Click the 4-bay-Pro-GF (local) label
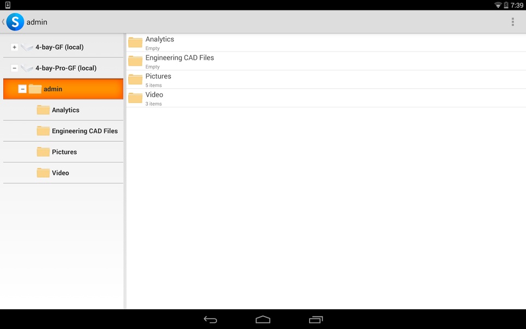The height and width of the screenshot is (329, 526). pyautogui.click(x=66, y=68)
